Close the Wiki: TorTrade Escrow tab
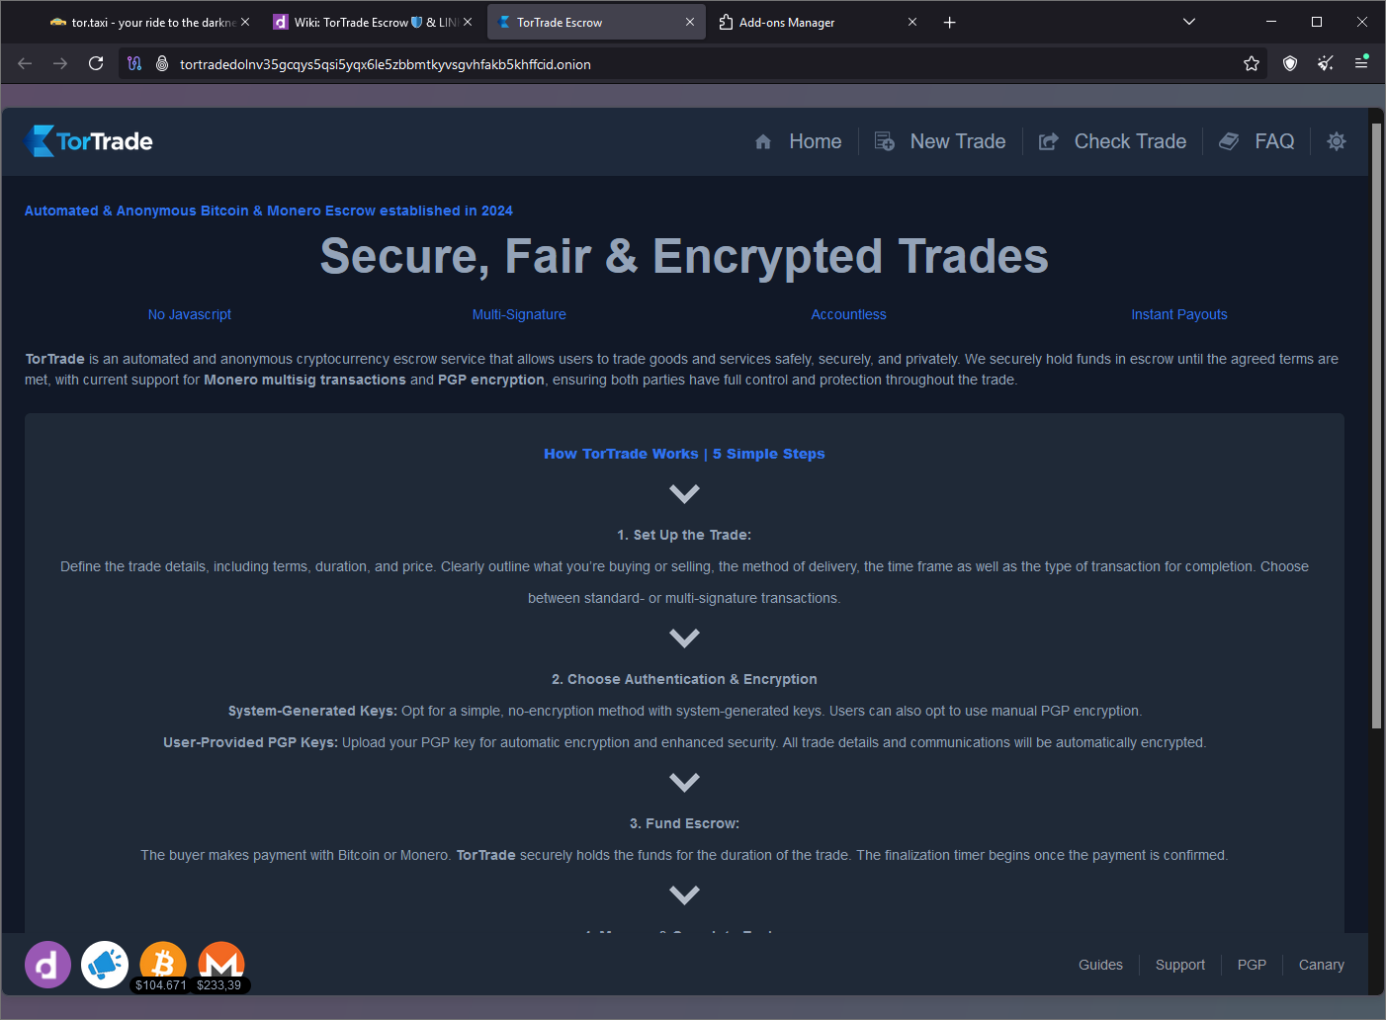The height and width of the screenshot is (1020, 1386). (468, 22)
